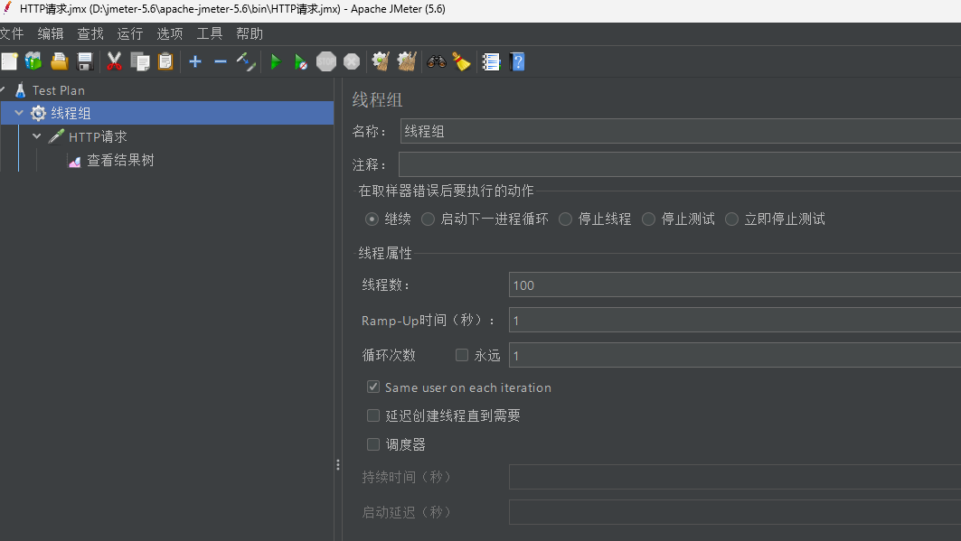Select 线程组 label in the tree
This screenshot has width=961, height=541.
point(71,113)
